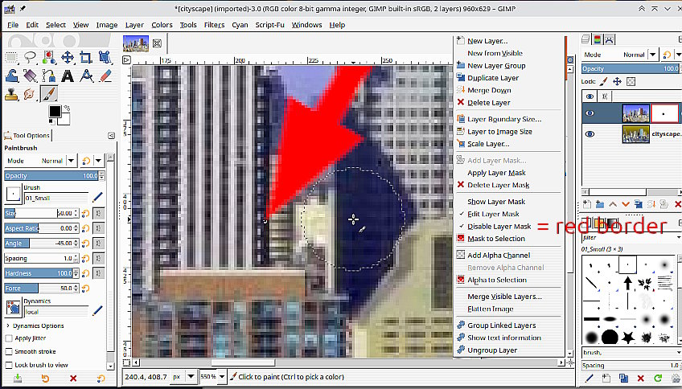Select the Paintbrush tool
This screenshot has width=682, height=389.
pos(48,94)
